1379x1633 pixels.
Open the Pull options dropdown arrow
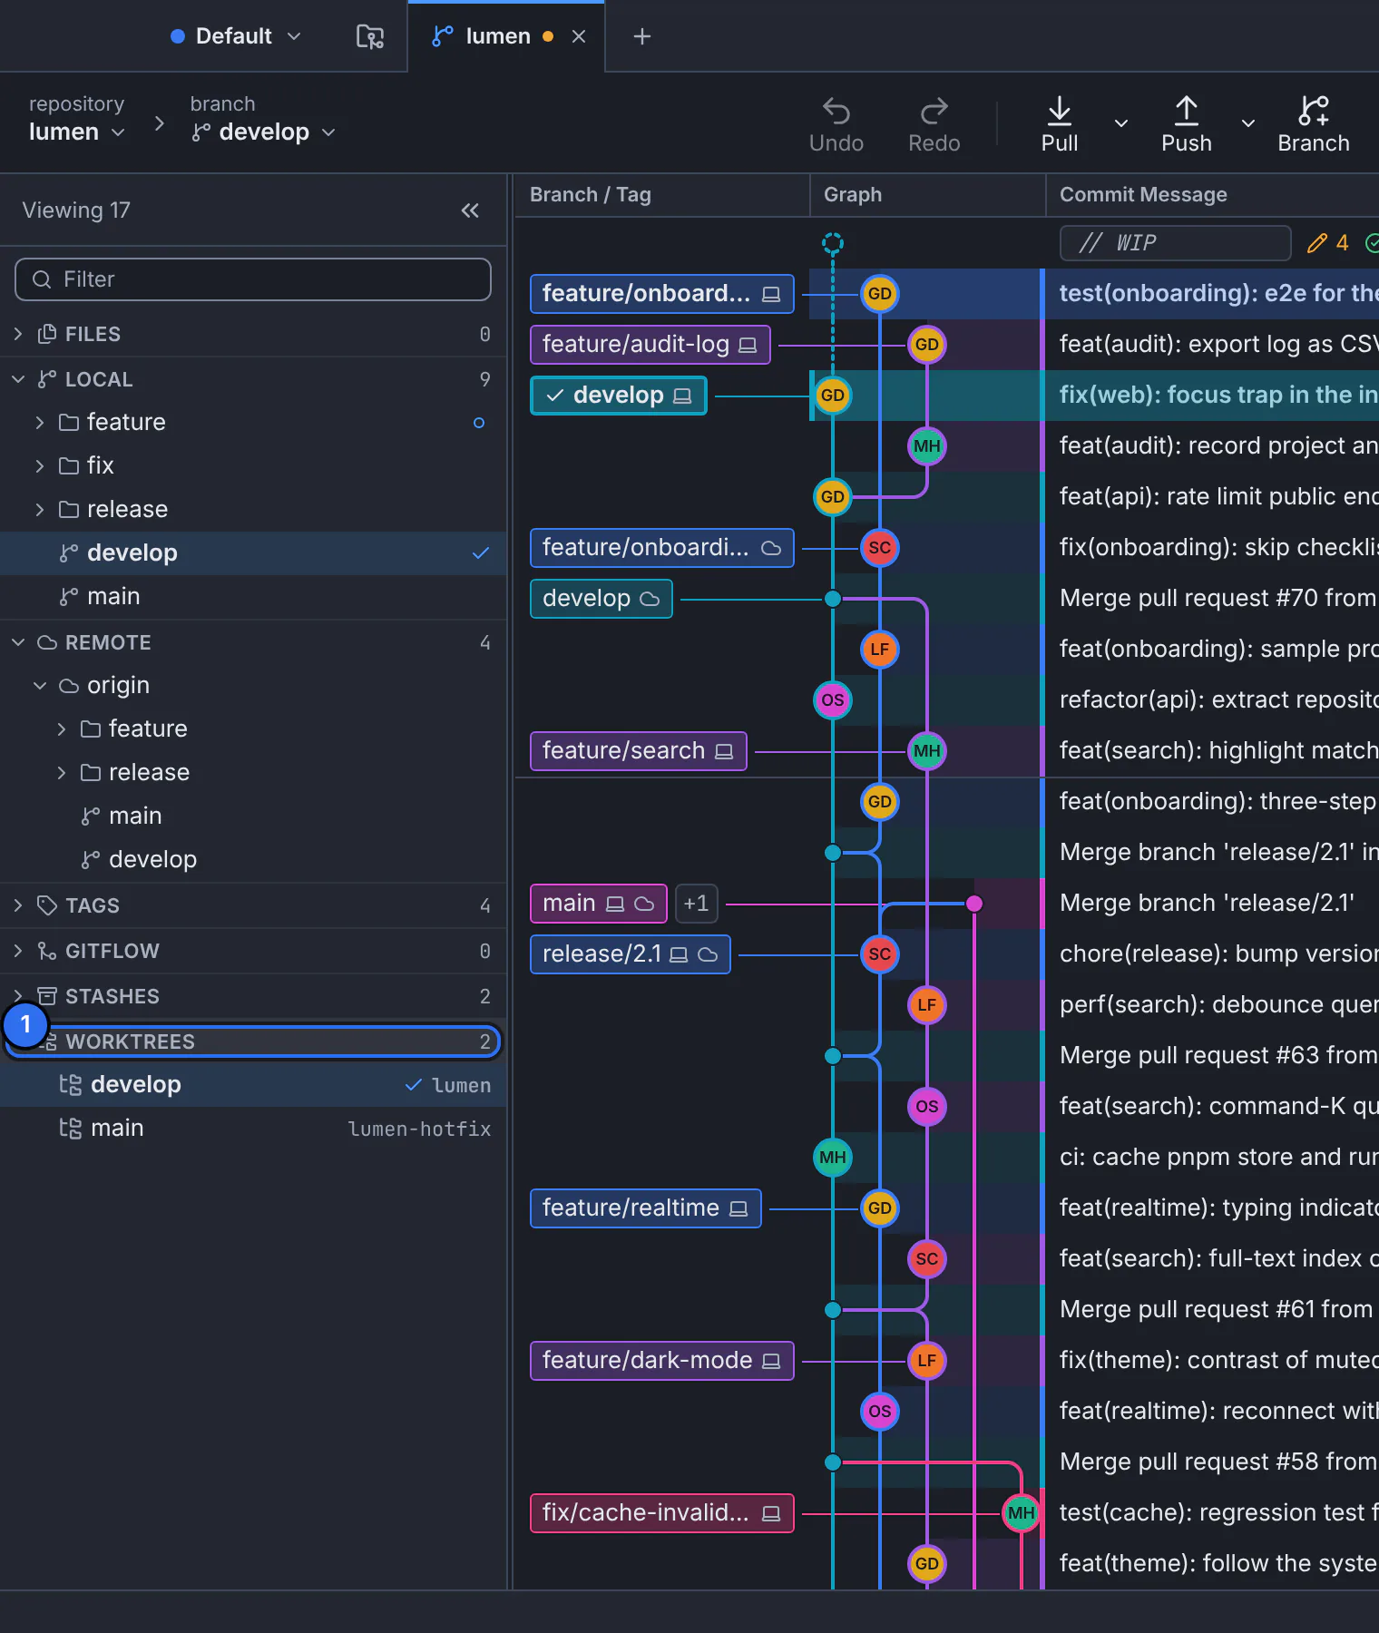point(1121,122)
